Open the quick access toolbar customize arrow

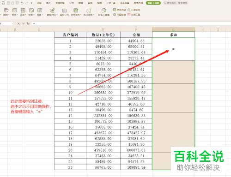pyautogui.click(x=31, y=3)
